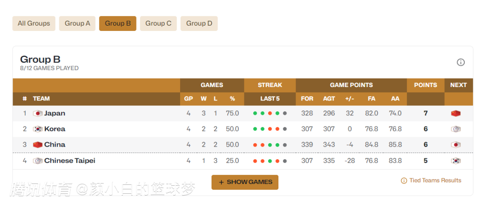
Task: Open the Japan team name link
Action: point(55,113)
